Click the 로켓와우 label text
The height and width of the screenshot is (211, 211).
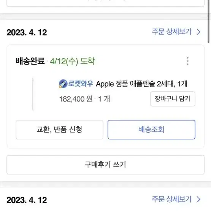(81, 84)
